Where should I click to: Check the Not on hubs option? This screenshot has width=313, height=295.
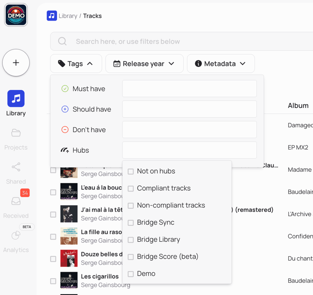(131, 171)
